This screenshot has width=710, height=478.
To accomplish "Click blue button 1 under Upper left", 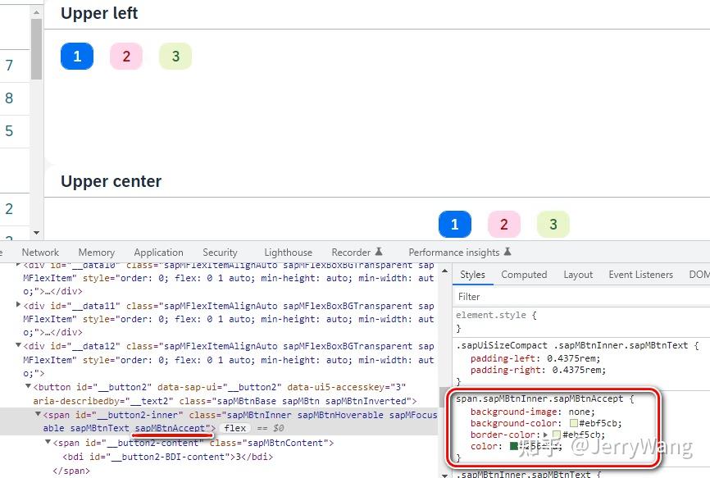I will [76, 57].
